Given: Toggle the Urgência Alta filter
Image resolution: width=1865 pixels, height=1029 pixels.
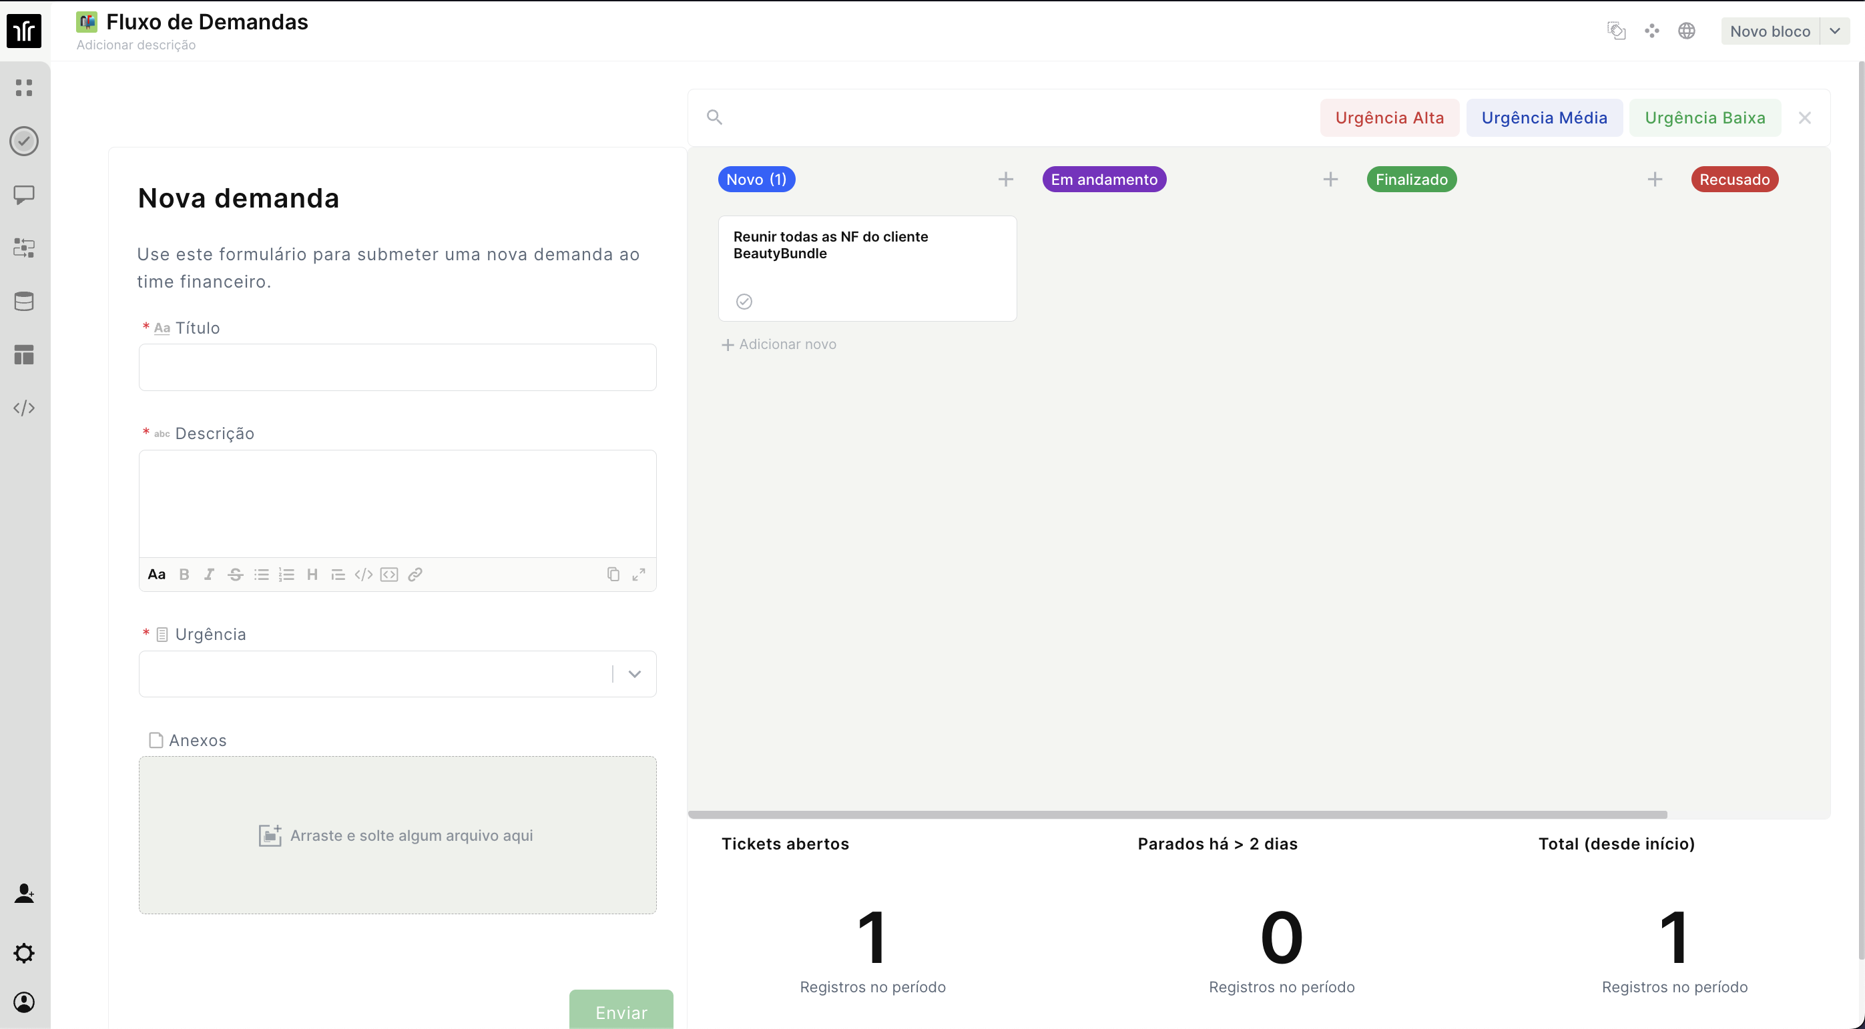Looking at the screenshot, I should [1388, 118].
